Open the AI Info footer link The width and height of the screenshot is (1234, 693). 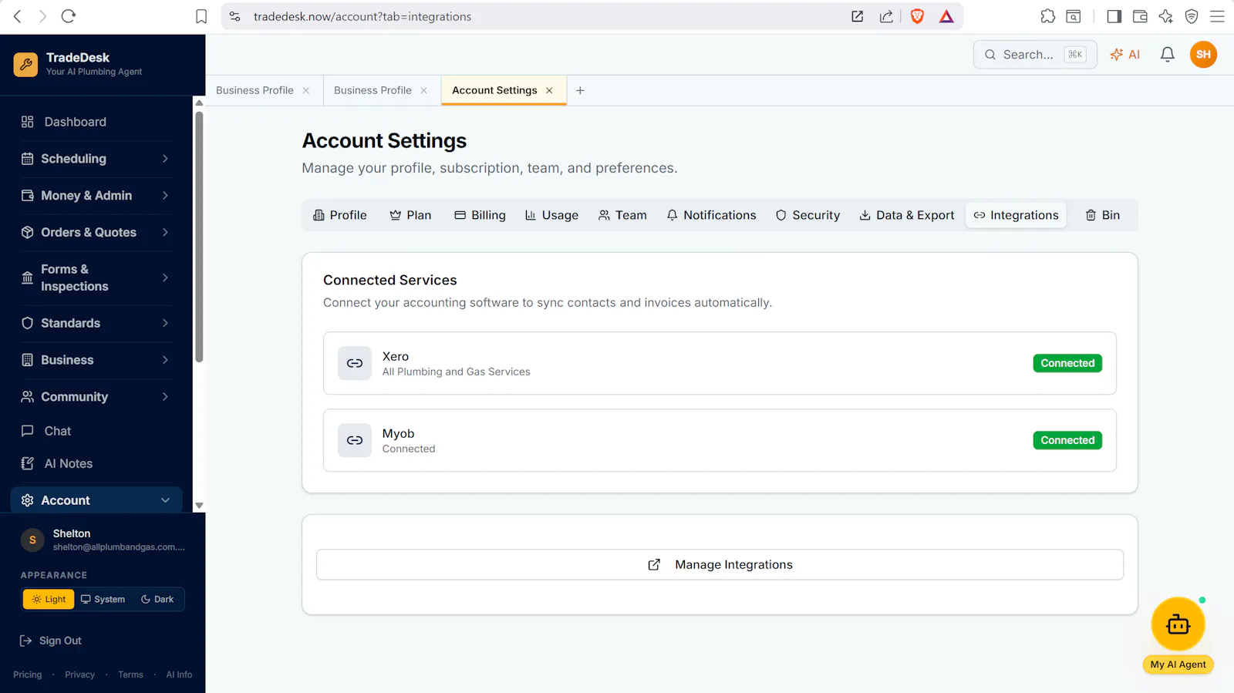pos(179,674)
